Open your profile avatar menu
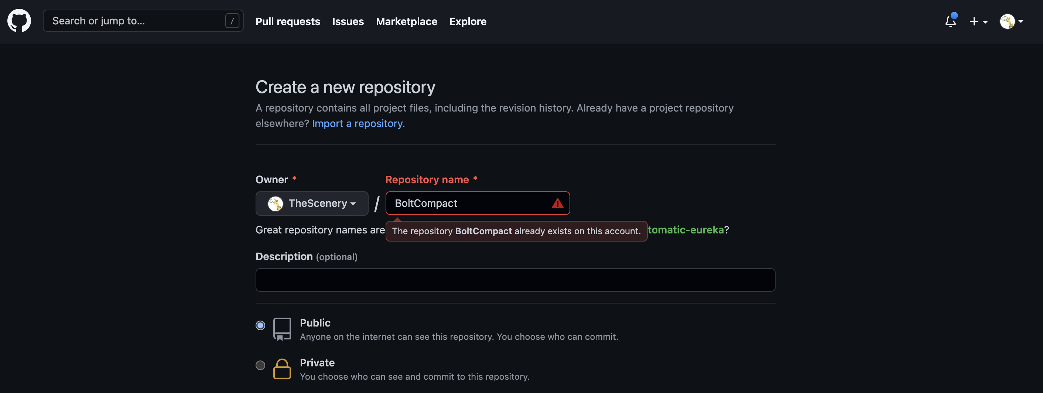1043x393 pixels. 1008,21
